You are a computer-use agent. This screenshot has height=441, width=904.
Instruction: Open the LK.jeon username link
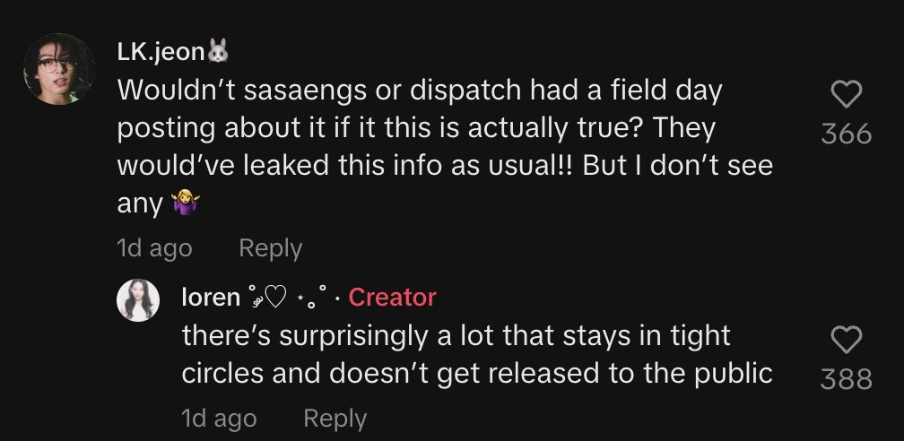click(161, 53)
